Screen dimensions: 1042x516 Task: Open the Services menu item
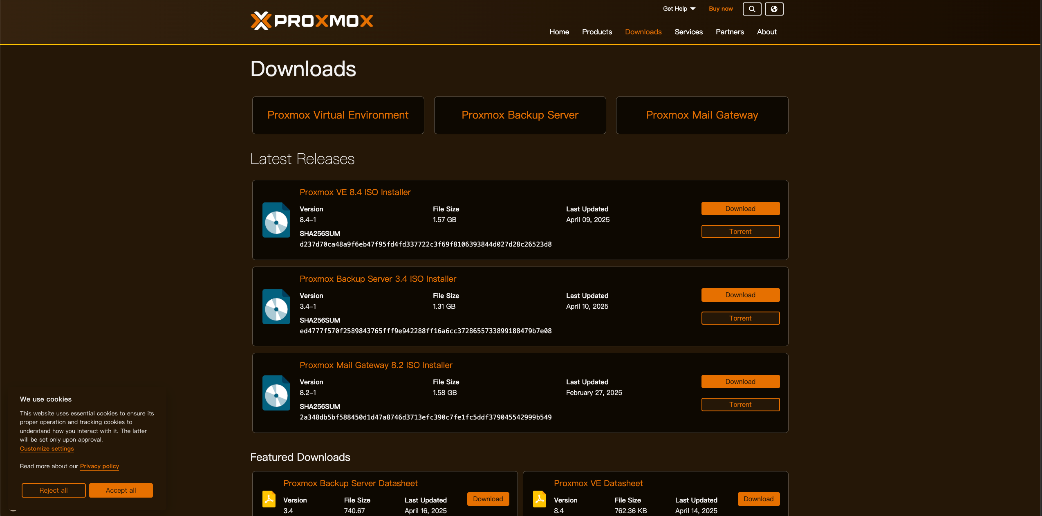click(688, 32)
